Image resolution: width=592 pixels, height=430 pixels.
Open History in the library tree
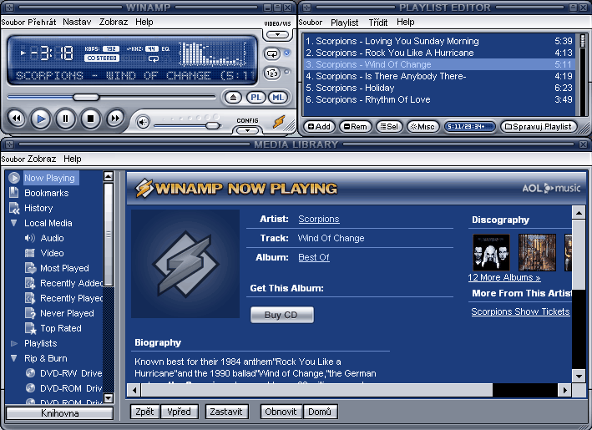pos(38,208)
